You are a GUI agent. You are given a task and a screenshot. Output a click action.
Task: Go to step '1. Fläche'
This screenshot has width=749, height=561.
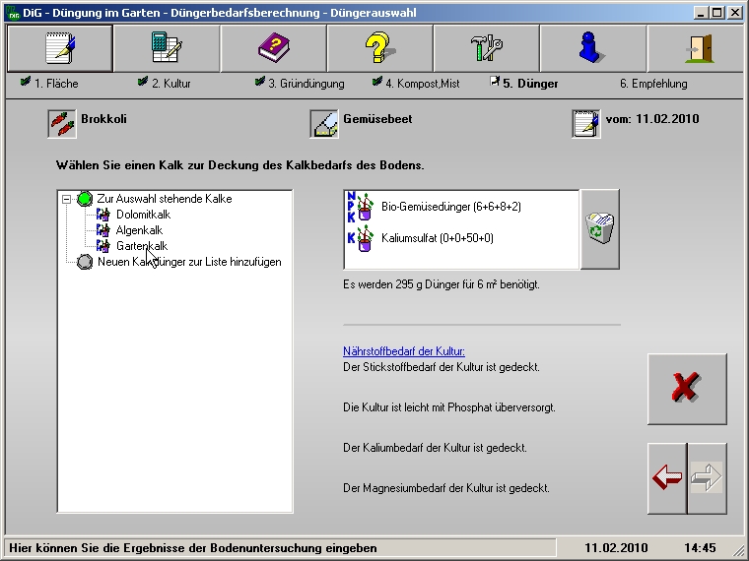55,84
